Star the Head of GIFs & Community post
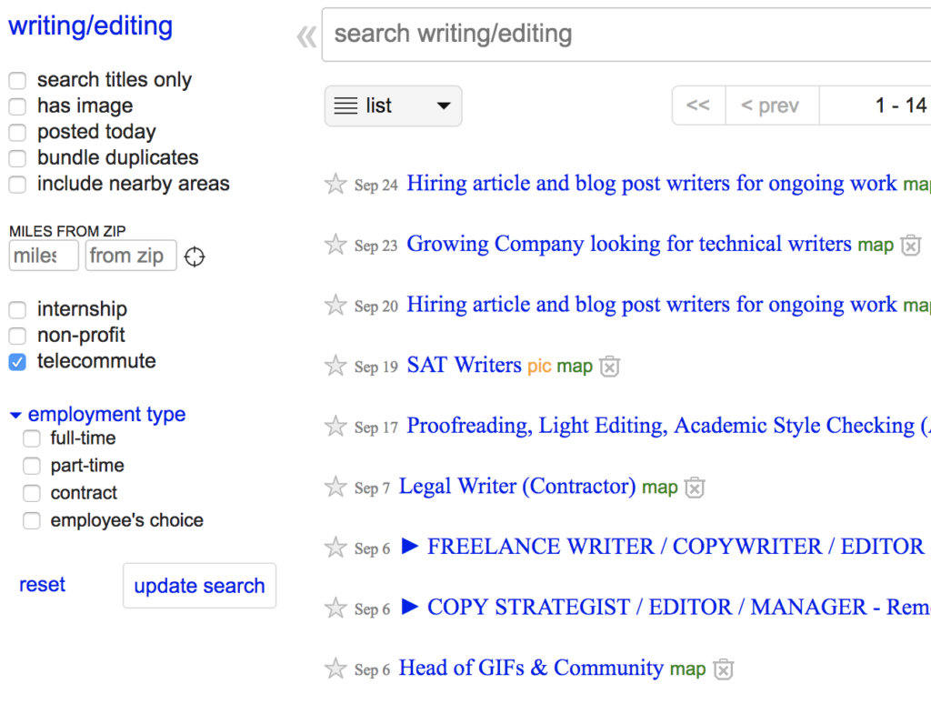 coord(335,669)
